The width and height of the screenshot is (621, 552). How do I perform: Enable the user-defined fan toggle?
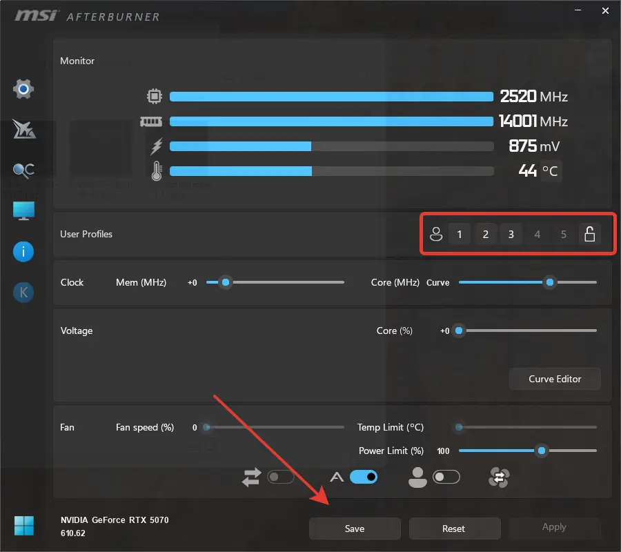coord(446,477)
